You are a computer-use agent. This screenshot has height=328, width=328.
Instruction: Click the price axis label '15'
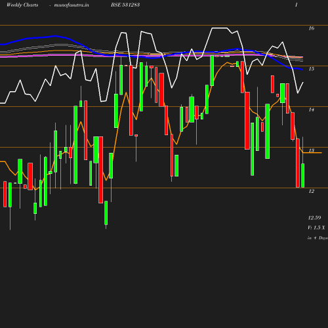tap(312, 69)
